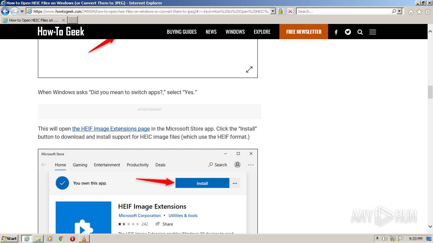The width and height of the screenshot is (433, 243).
Task: Click the IE Home icon
Action: coord(411,12)
